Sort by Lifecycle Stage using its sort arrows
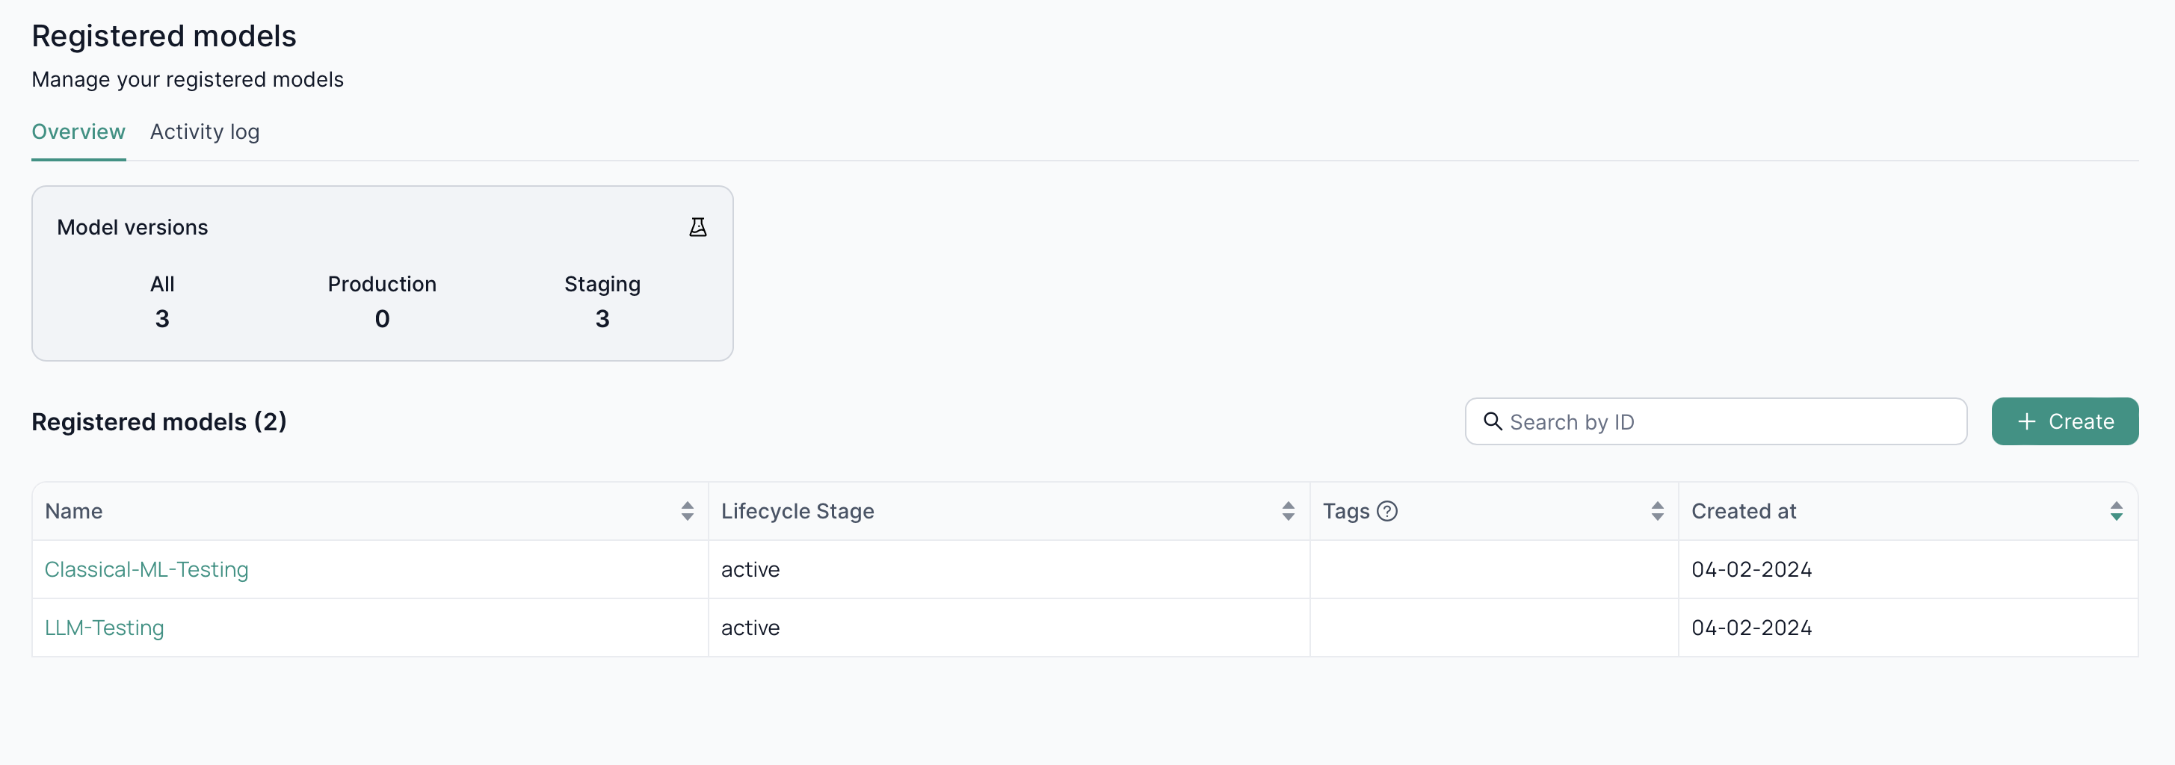Screen dimensions: 2175x765 1288,511
